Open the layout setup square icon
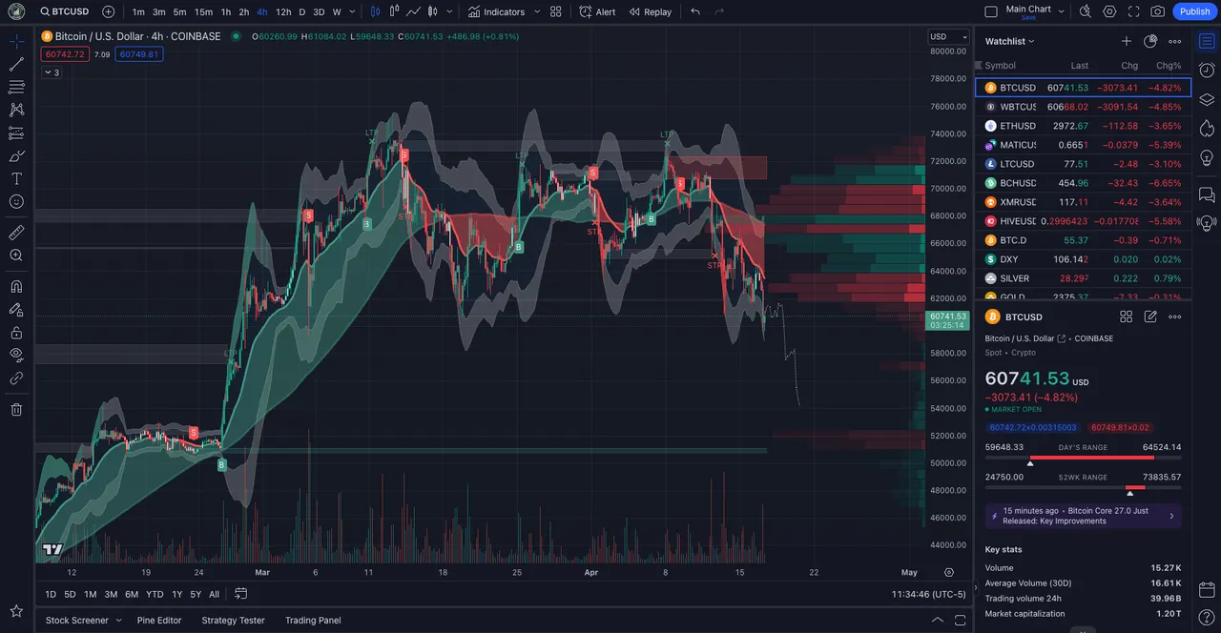1221x633 pixels. point(991,11)
